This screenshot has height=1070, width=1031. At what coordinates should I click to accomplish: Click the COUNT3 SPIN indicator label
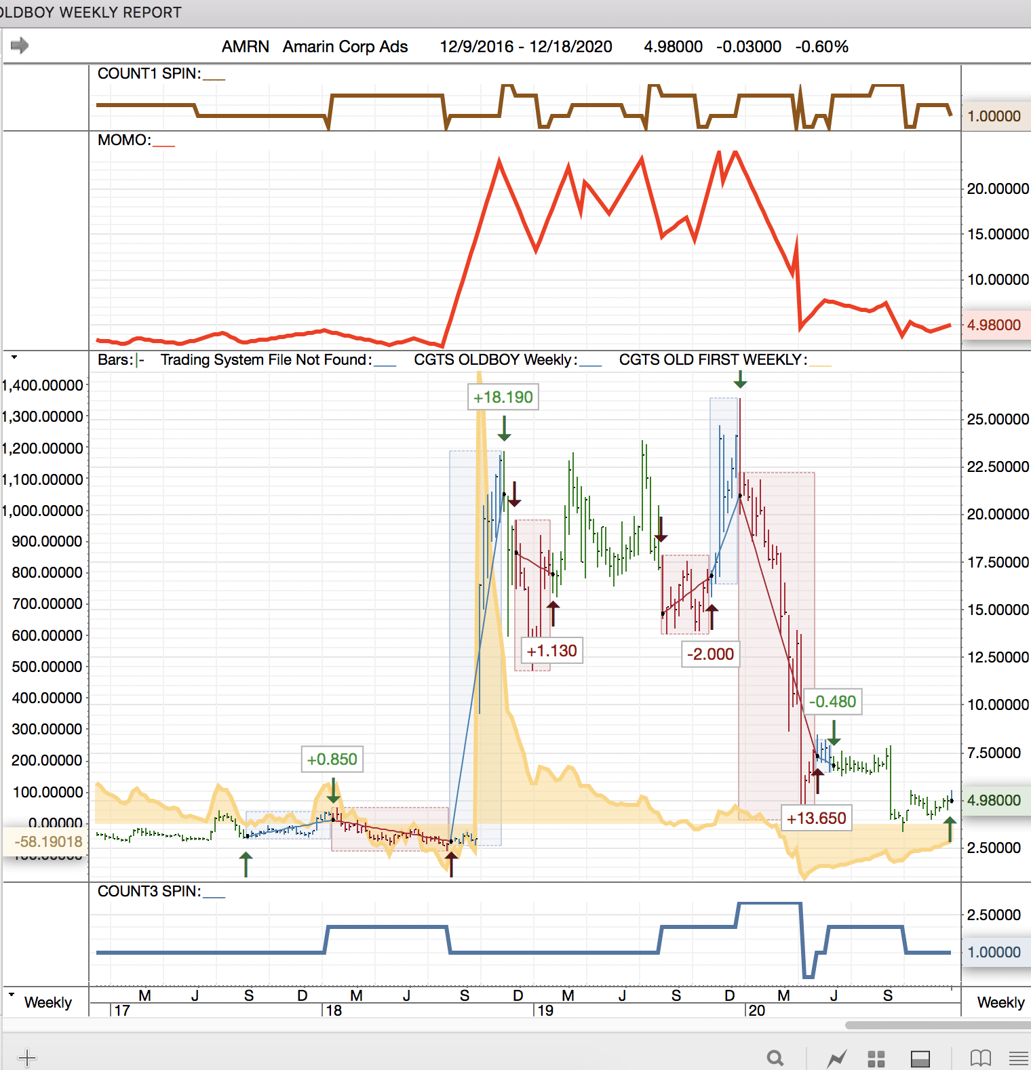[x=149, y=892]
